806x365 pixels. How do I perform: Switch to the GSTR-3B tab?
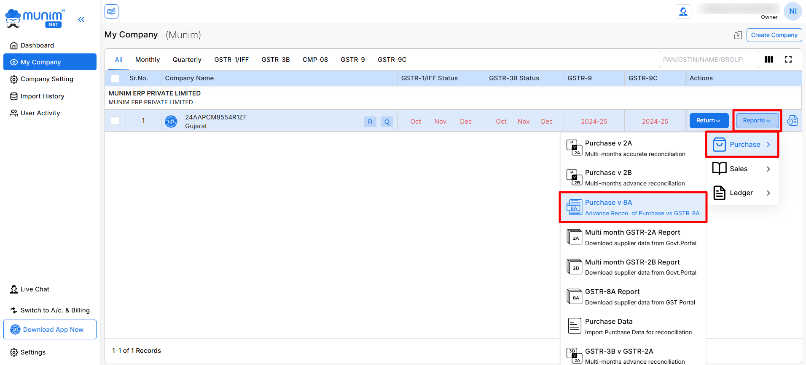click(x=275, y=60)
